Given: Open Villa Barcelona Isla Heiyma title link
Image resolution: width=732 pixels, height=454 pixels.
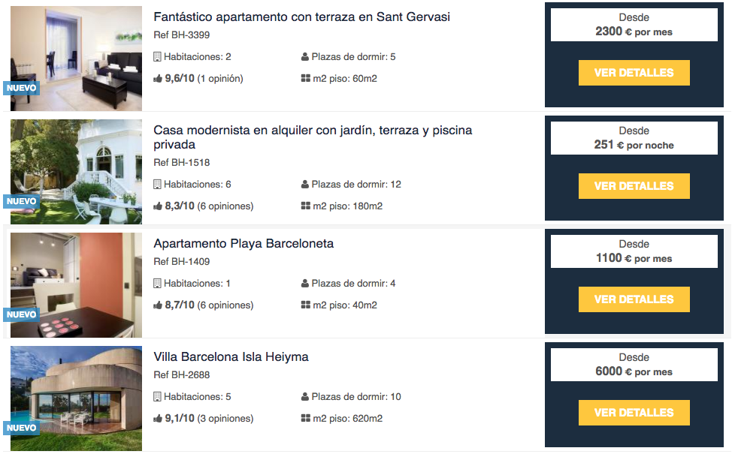Looking at the screenshot, I should point(231,356).
